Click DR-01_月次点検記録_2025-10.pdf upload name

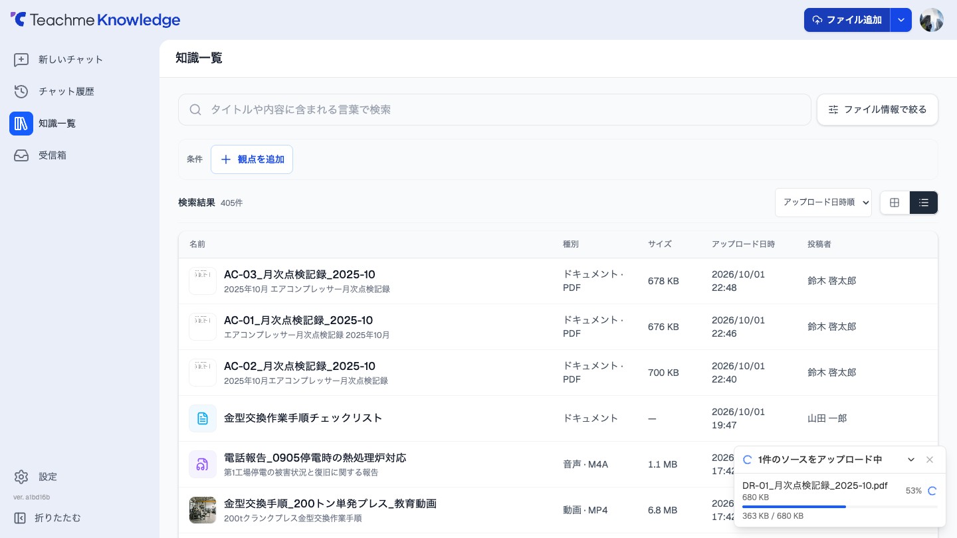tap(815, 486)
